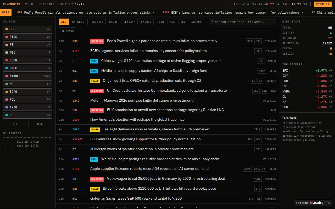The height and width of the screenshot is (209, 335).
Task: Open UniCredit Commerzbank headline
Action: click(x=167, y=90)
